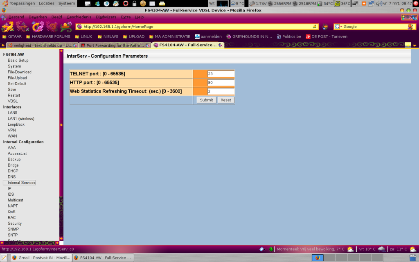The height and width of the screenshot is (262, 419).
Task: Open the NAPT sidebar link
Action: click(x=13, y=206)
